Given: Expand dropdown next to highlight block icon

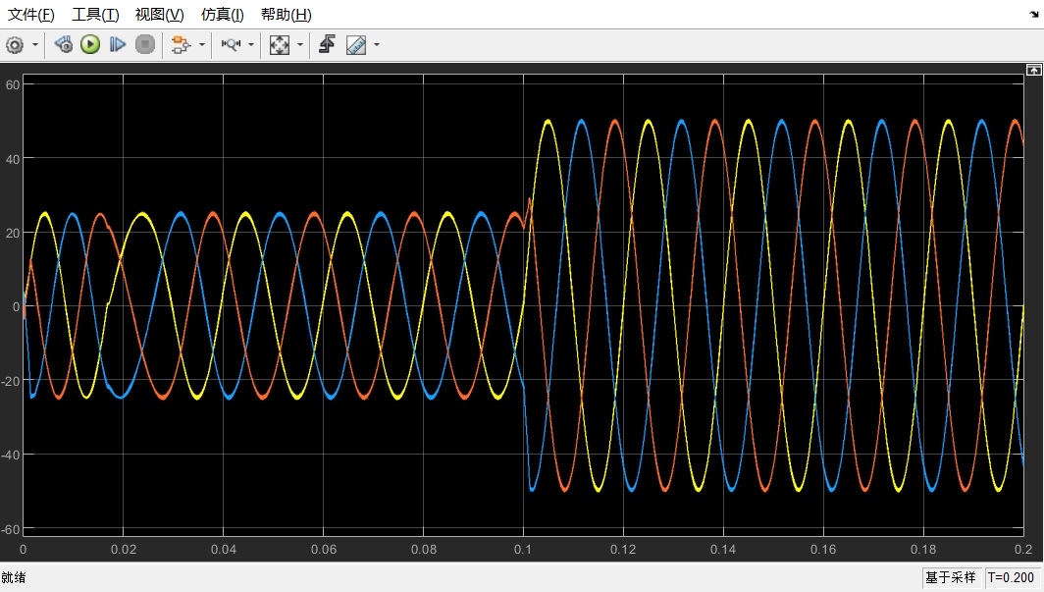Looking at the screenshot, I should pyautogui.click(x=202, y=44).
